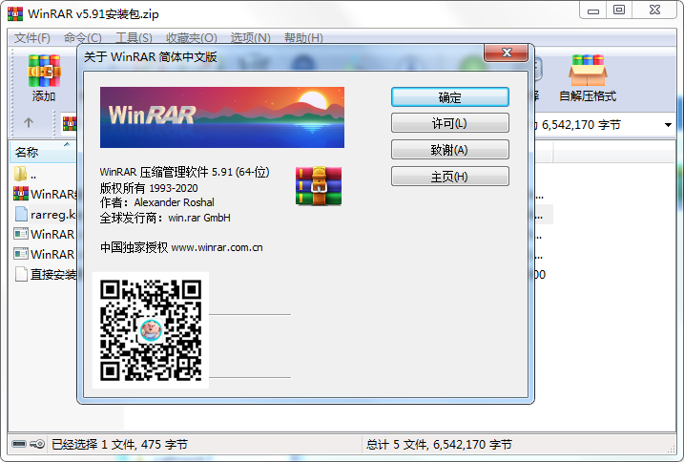Click the 自解压格式 toolbar icon
This screenshot has height=462, width=684.
[x=588, y=78]
